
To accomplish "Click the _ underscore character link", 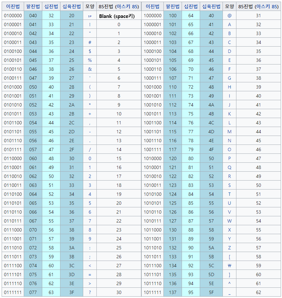I will tap(230, 294).
